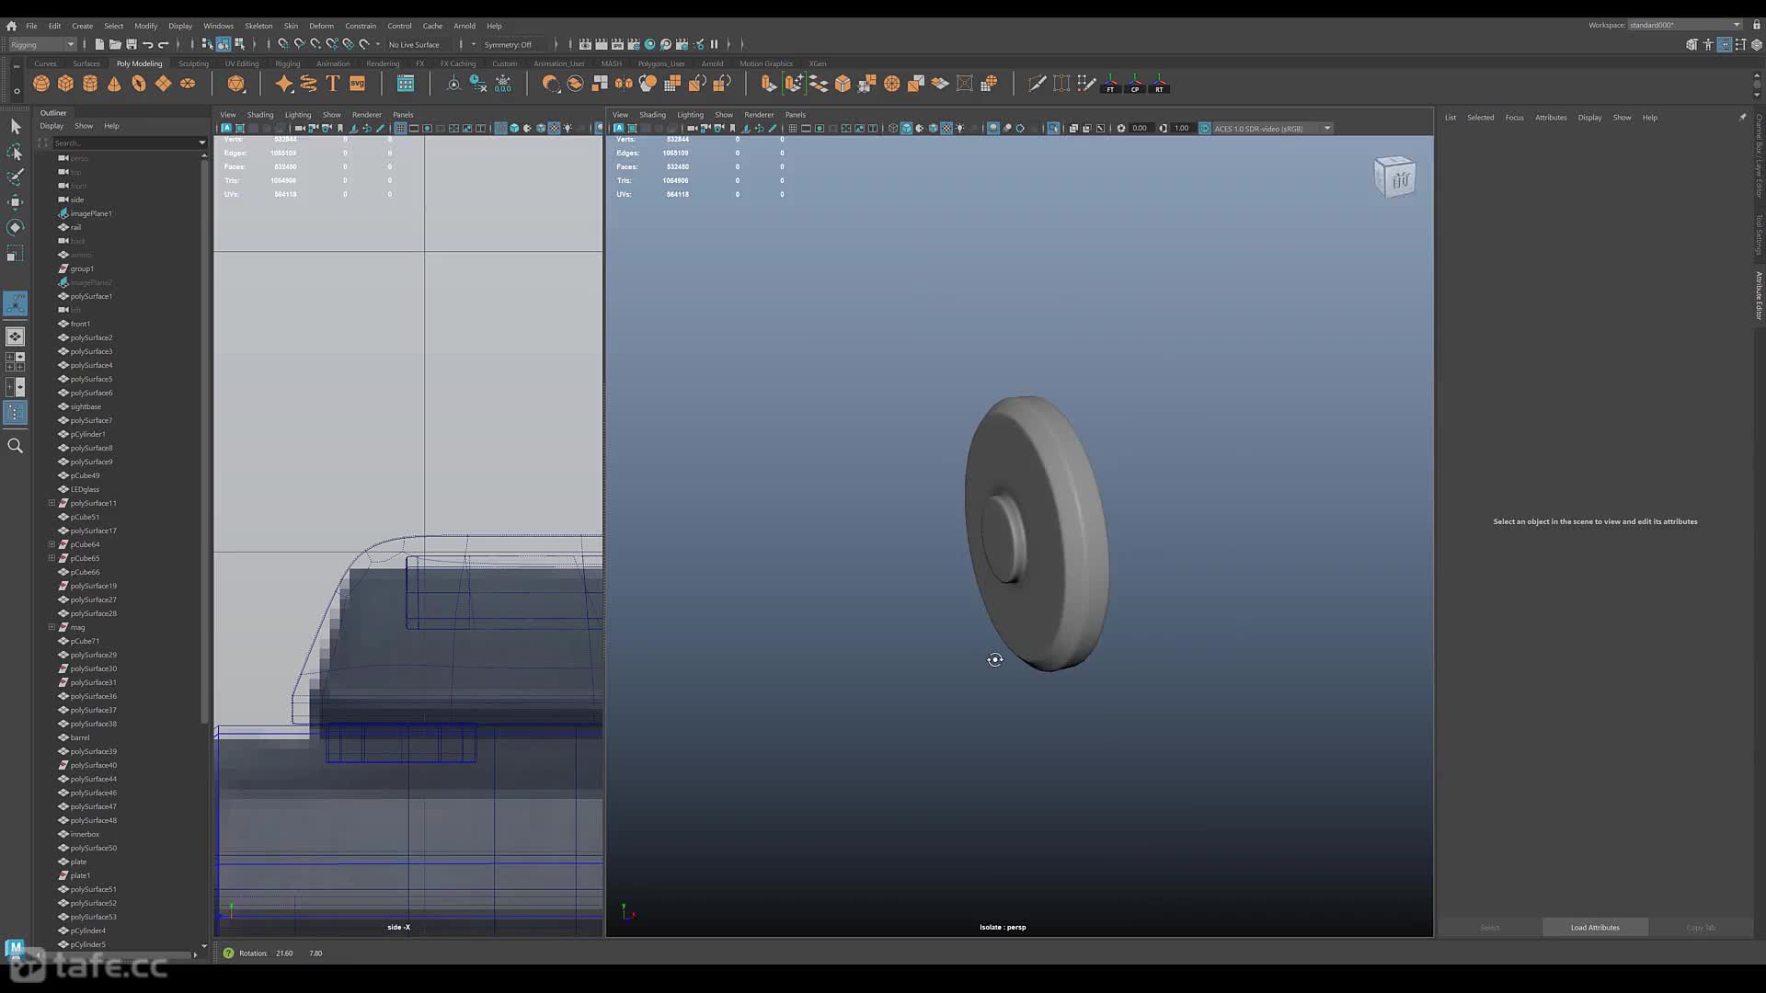This screenshot has height=993, width=1766.
Task: Click the platonic solid shelf icon
Action: 236,84
